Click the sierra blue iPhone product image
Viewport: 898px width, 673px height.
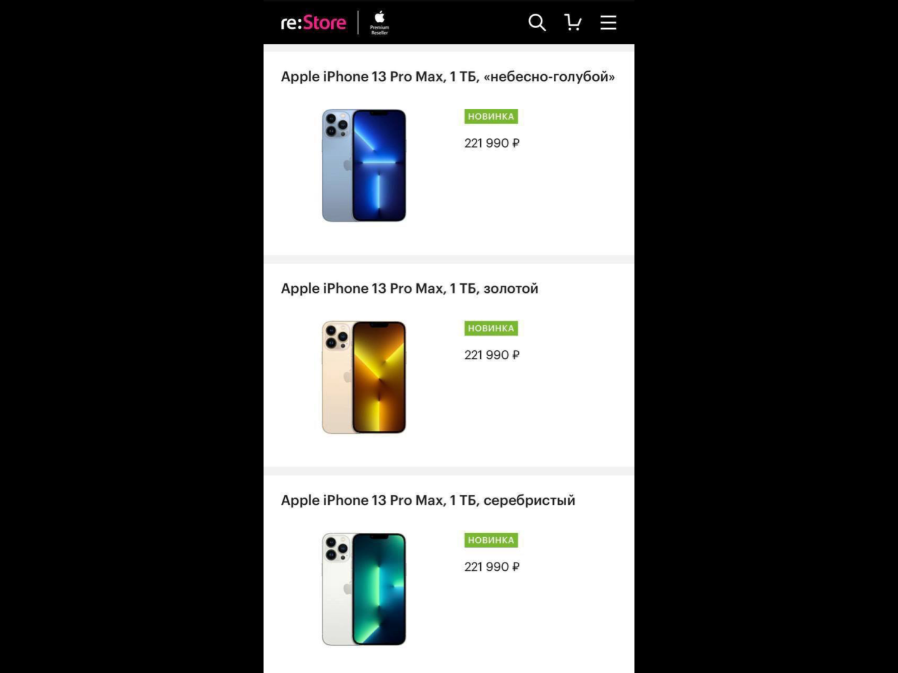click(364, 166)
